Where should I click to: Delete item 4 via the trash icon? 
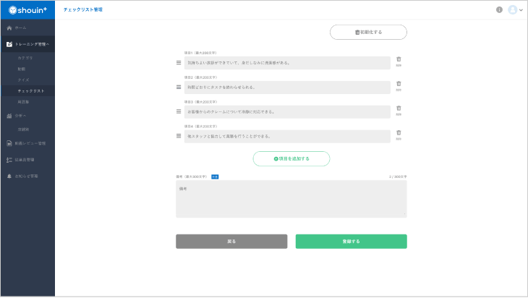point(399,133)
